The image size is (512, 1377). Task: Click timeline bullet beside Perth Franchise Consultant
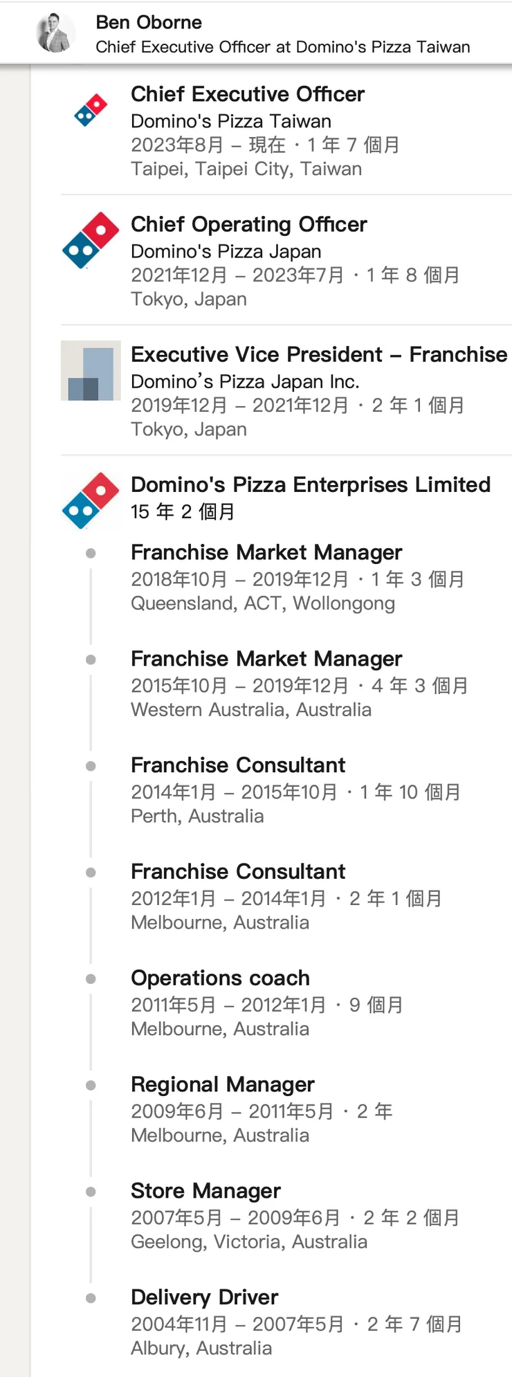tap(91, 766)
